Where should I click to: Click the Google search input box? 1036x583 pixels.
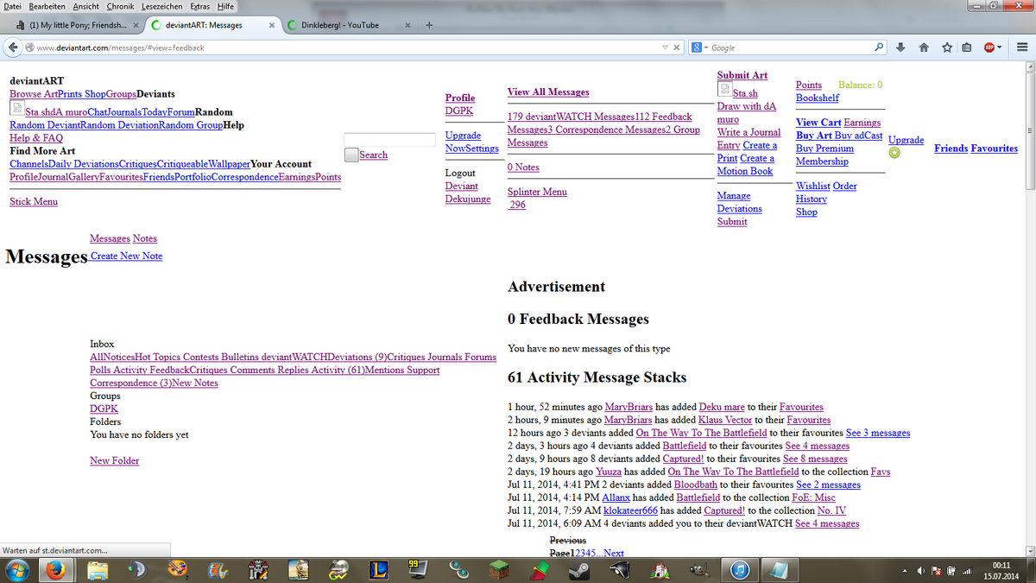[789, 48]
